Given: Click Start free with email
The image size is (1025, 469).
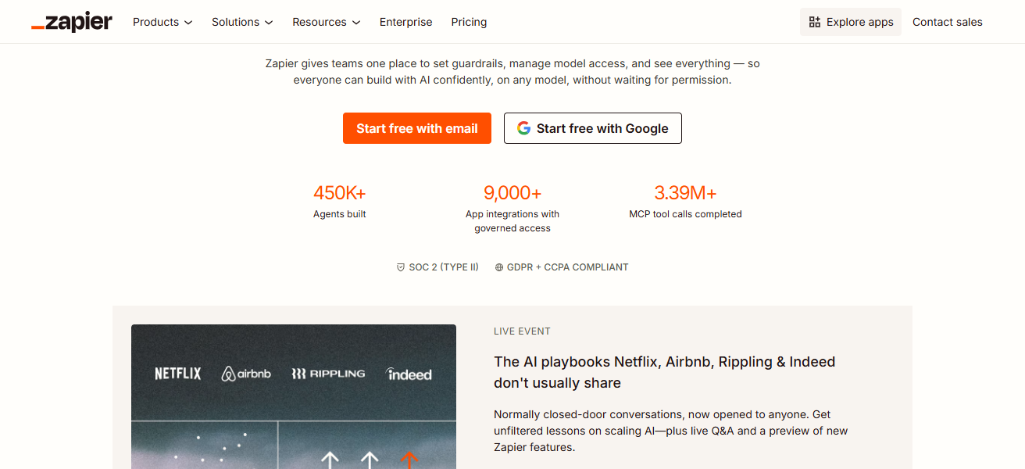Looking at the screenshot, I should click(x=416, y=127).
